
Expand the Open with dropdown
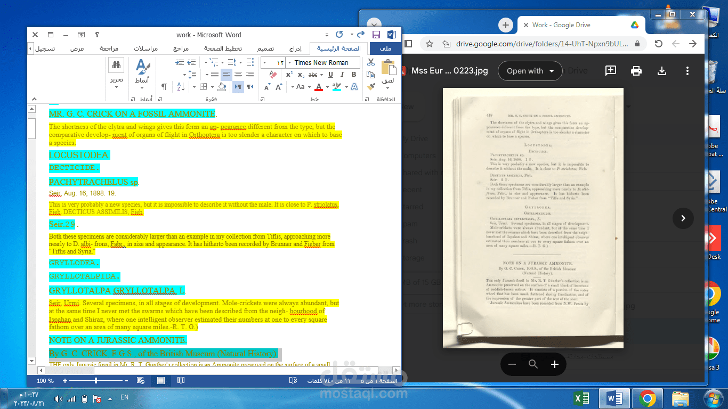tap(530, 71)
